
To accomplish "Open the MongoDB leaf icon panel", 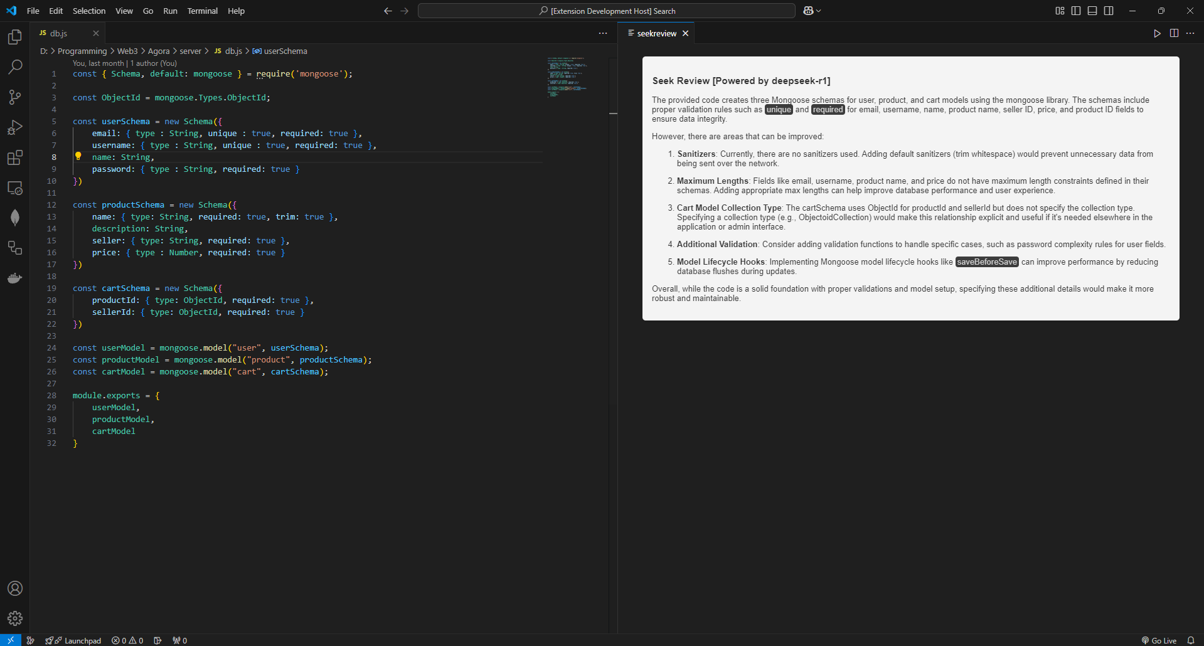I will click(15, 218).
